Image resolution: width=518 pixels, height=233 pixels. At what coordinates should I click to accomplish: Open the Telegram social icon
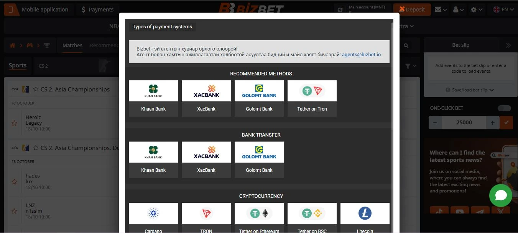coord(480,211)
